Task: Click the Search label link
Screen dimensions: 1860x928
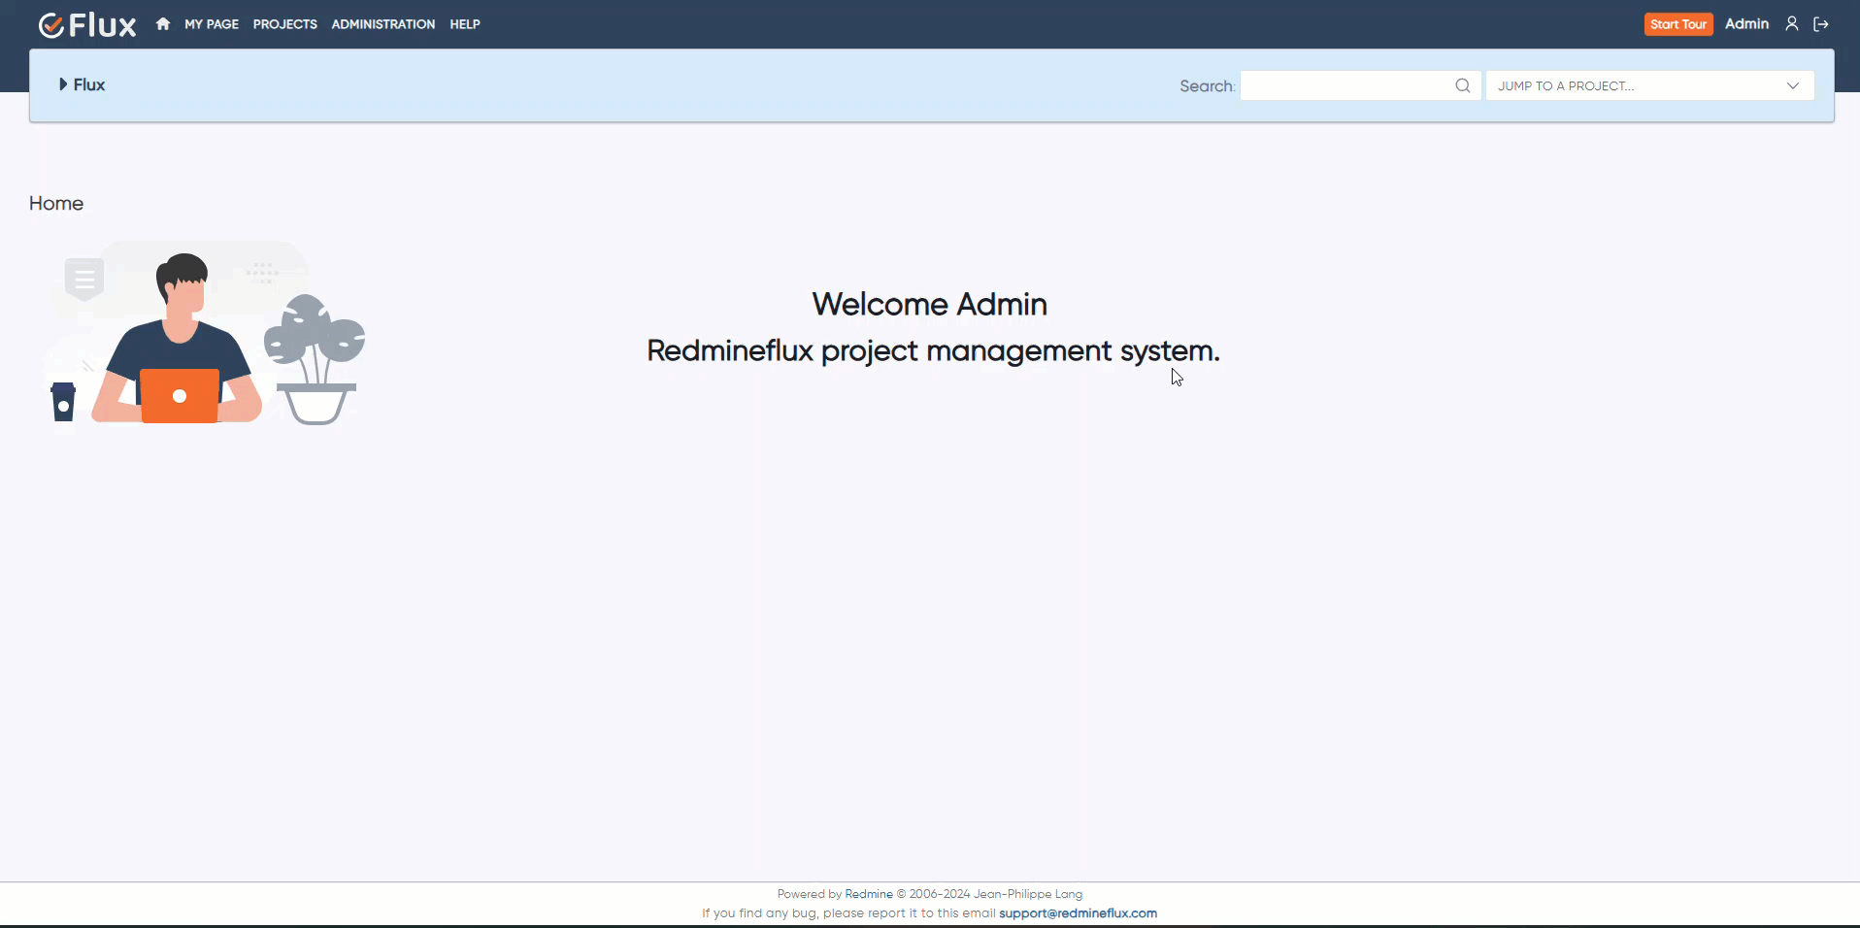Action: tap(1206, 86)
